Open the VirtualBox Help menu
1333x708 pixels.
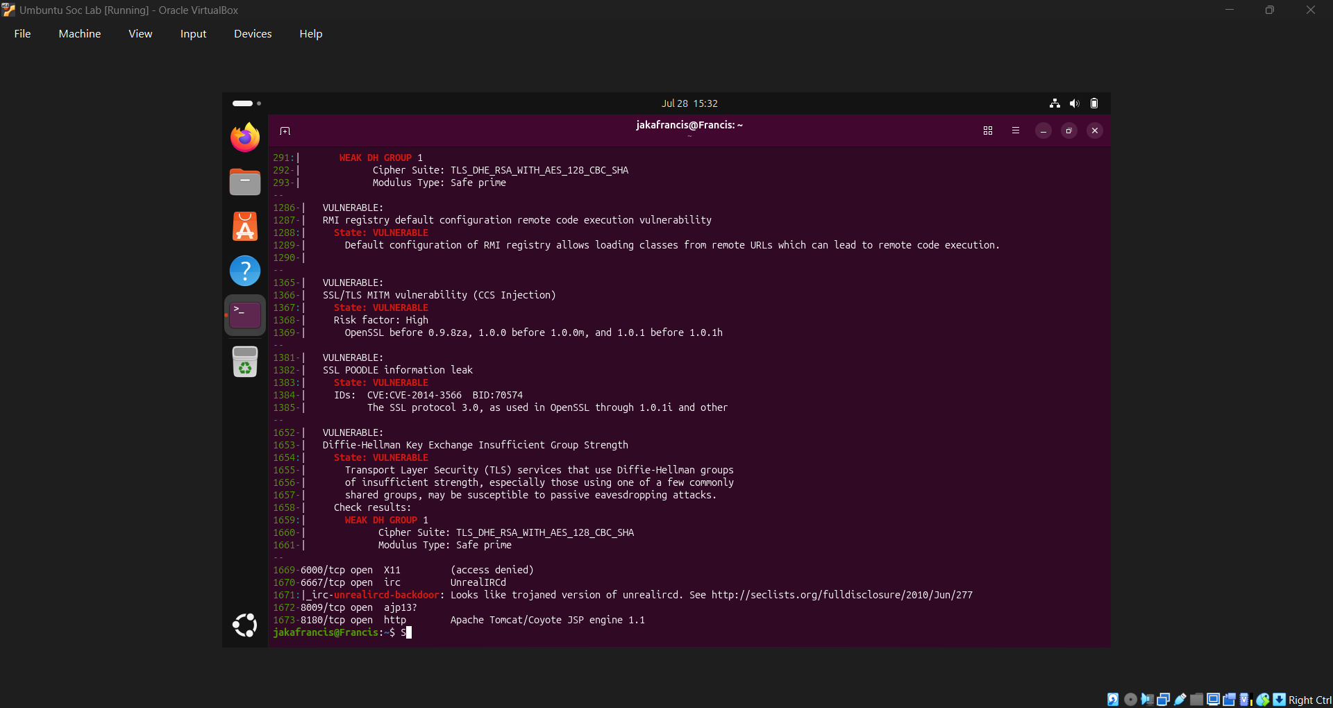[311, 34]
